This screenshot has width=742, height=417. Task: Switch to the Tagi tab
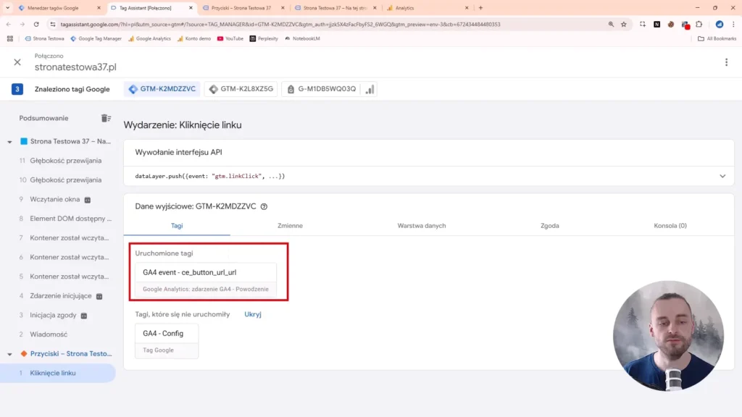[x=177, y=226]
